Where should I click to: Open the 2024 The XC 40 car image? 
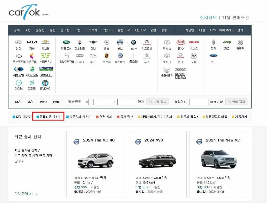96,161
